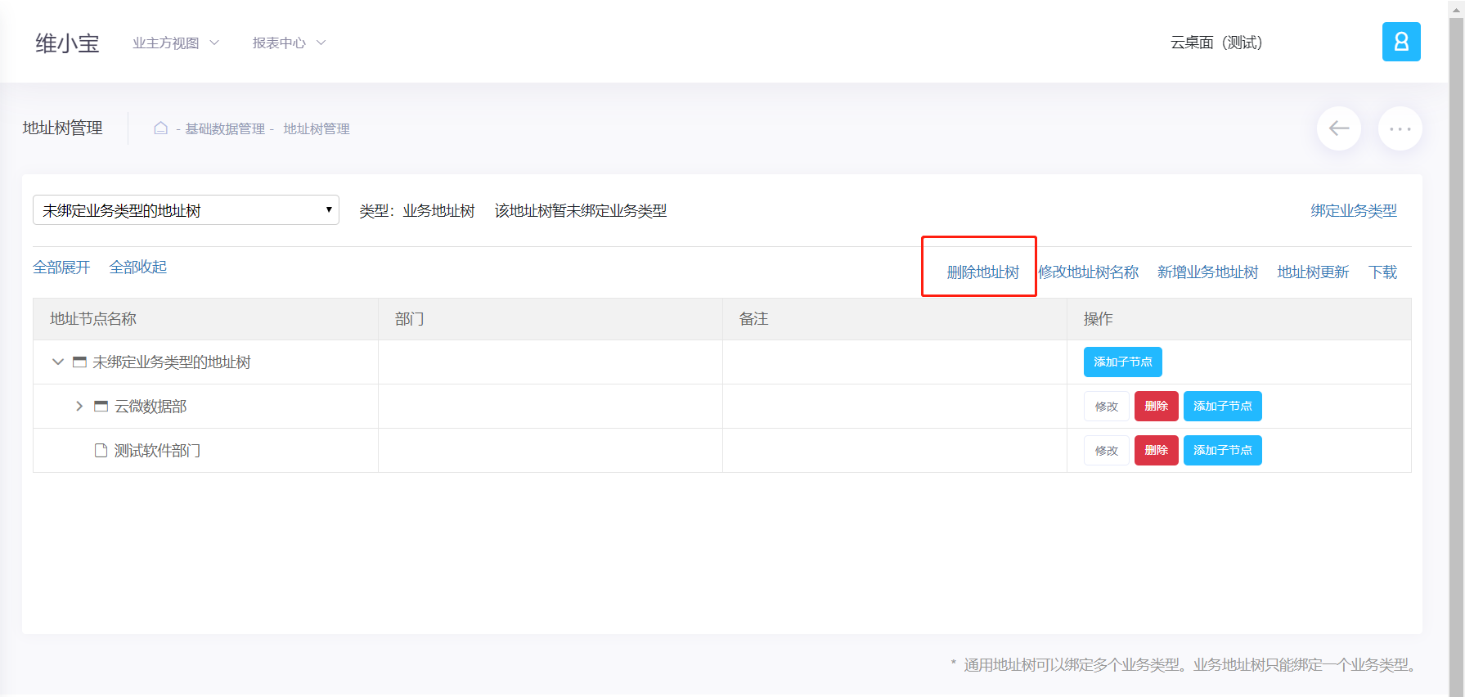The height and width of the screenshot is (697, 1465).
Task: Click 删除地址树 link
Action: 983,272
